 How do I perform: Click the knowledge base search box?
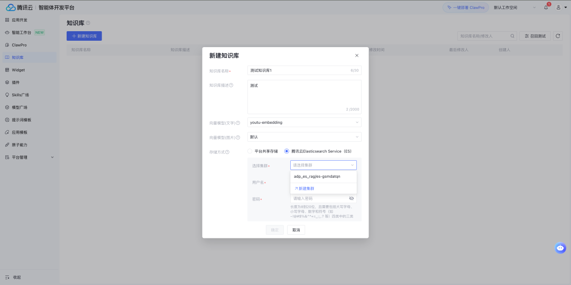coord(487,36)
